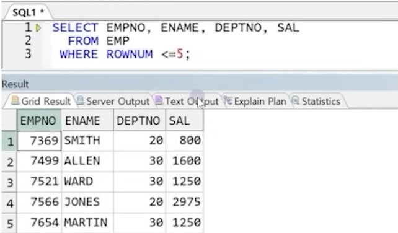Click the ROWNUM keyword in the query
This screenshot has width=398, height=233.
pos(130,55)
